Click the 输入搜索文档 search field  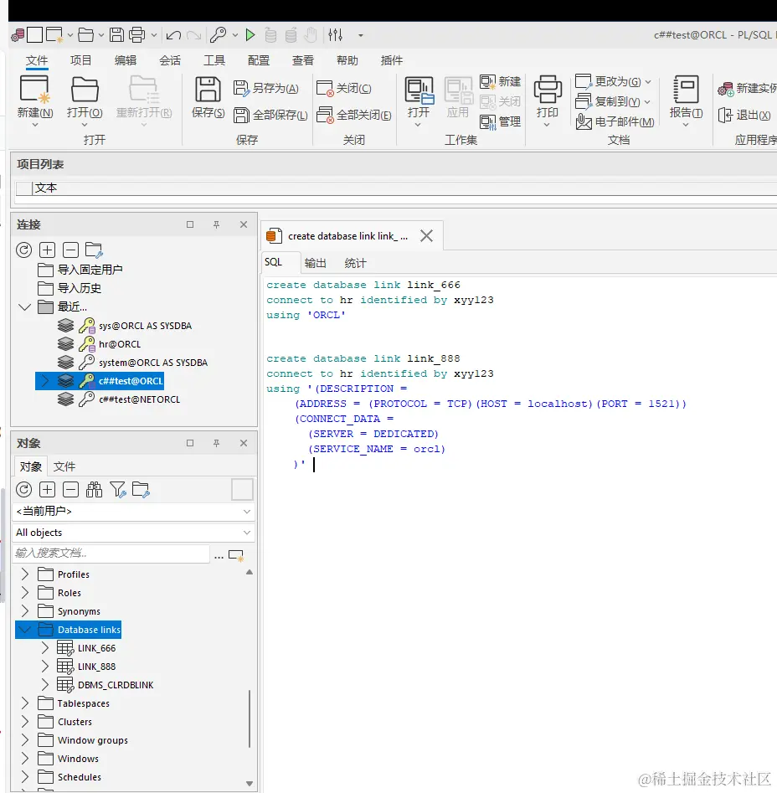(111, 554)
